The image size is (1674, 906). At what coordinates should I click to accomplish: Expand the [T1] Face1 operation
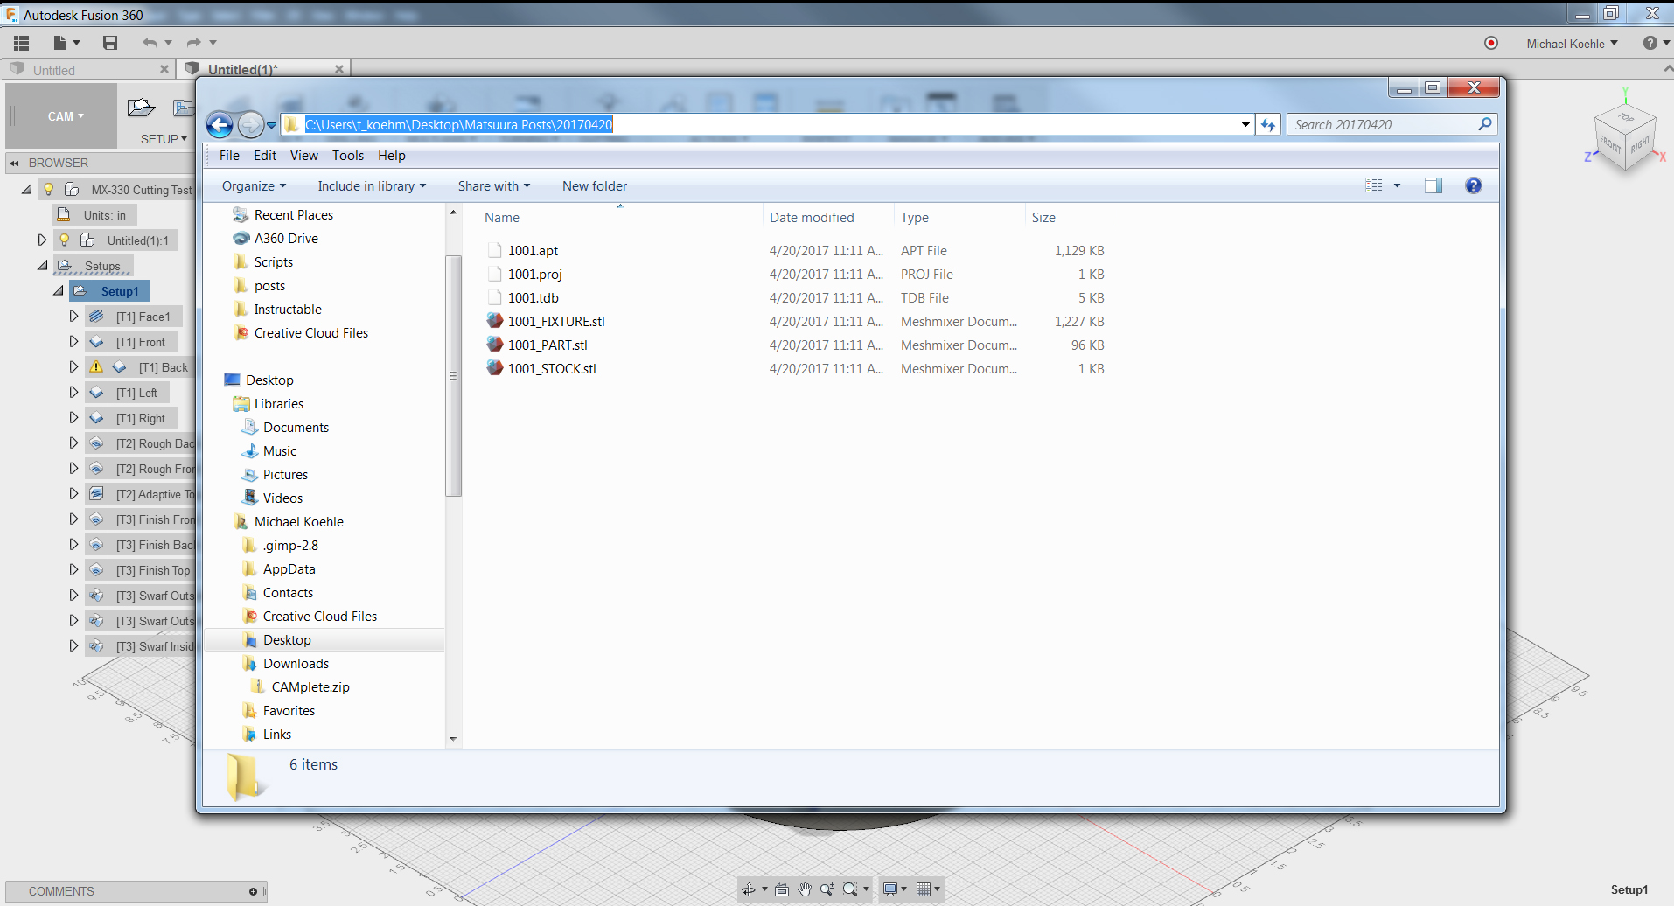click(73, 317)
